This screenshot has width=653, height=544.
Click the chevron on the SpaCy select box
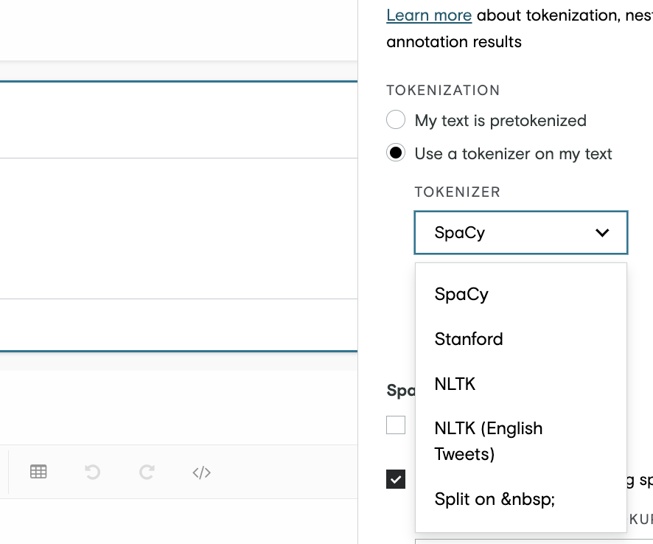point(603,232)
